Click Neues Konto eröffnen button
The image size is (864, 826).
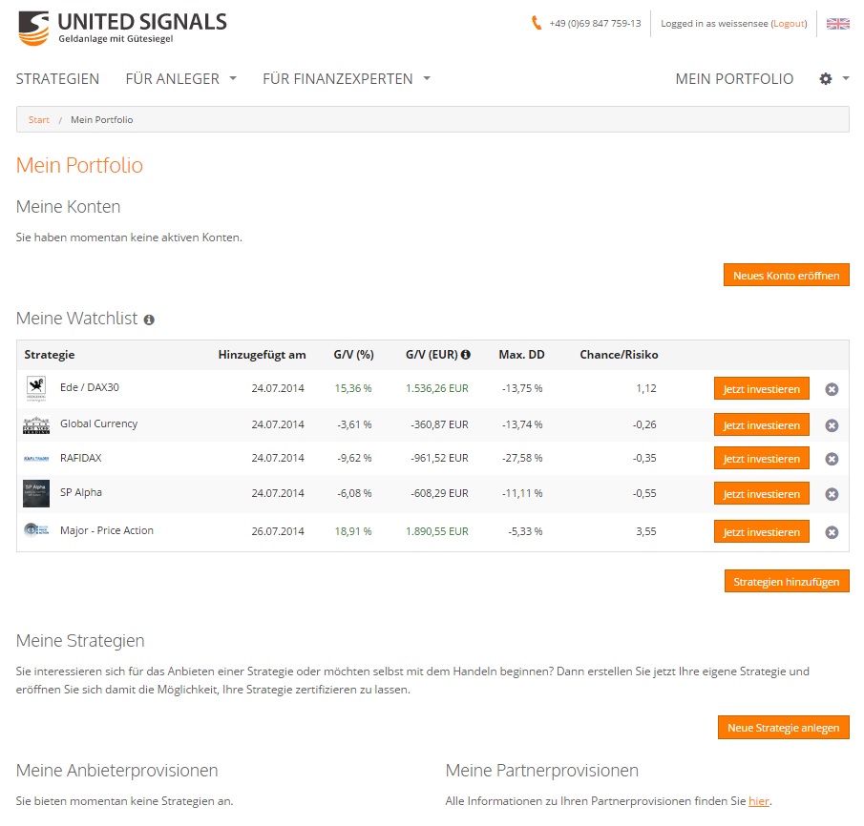[786, 276]
